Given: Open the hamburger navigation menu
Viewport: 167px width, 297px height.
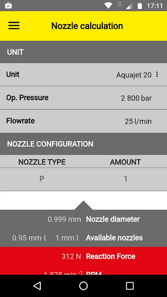Looking at the screenshot, I should click(14, 26).
